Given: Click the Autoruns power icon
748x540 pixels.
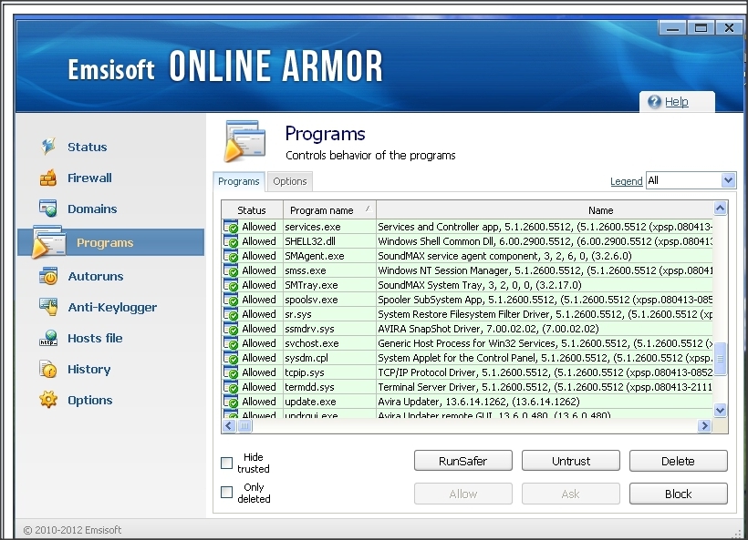Looking at the screenshot, I should click(48, 276).
